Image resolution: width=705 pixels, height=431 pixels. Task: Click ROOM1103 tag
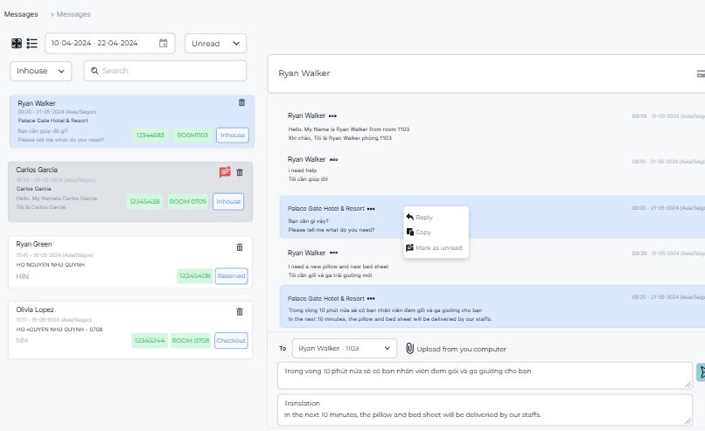192,136
